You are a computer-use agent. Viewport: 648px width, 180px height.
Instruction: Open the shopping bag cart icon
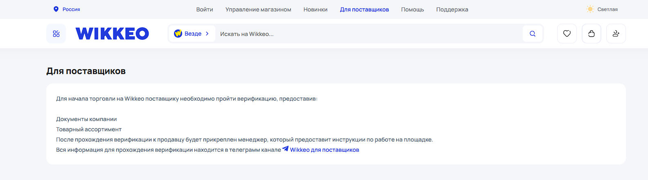click(x=592, y=34)
